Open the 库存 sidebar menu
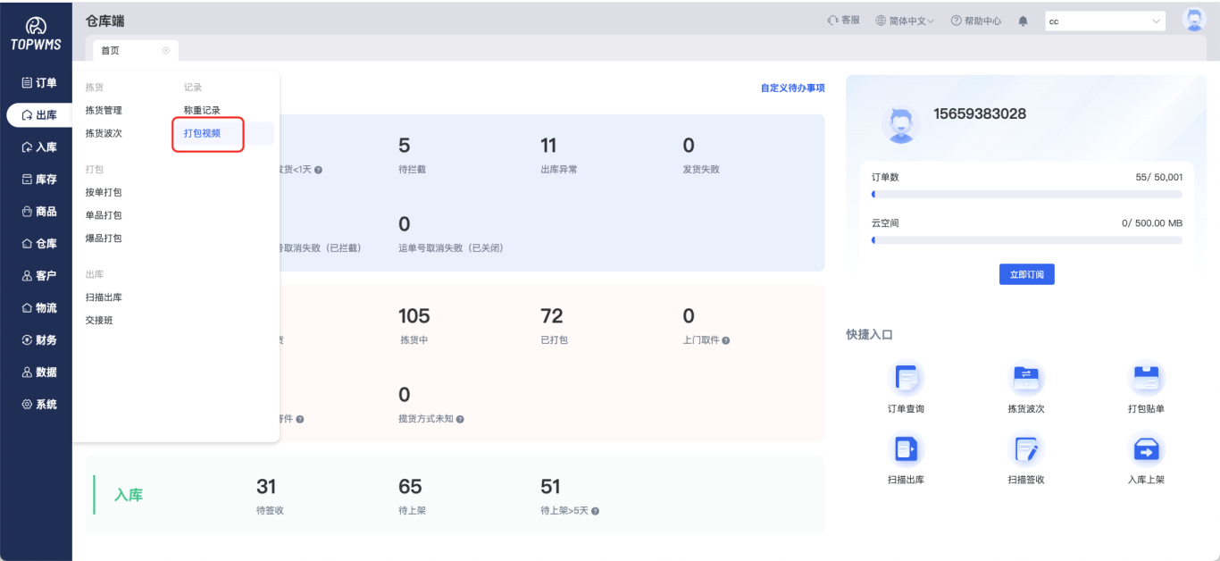The height and width of the screenshot is (561, 1220). click(x=39, y=180)
